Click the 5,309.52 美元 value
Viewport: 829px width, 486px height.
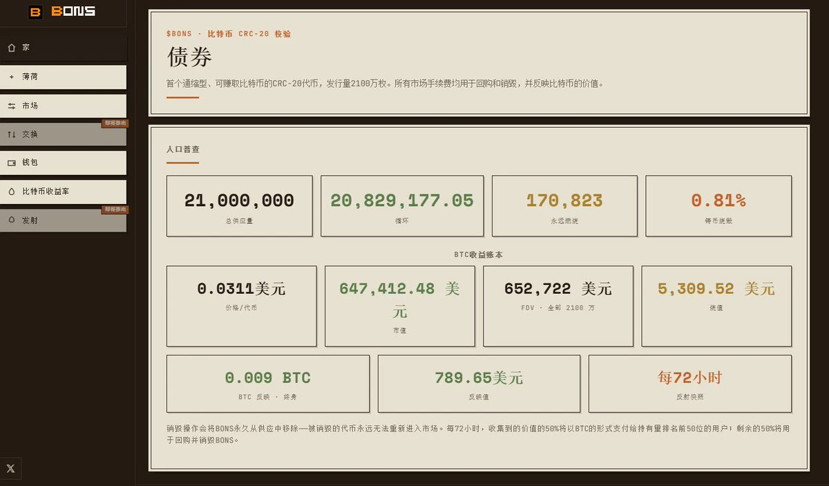point(716,288)
